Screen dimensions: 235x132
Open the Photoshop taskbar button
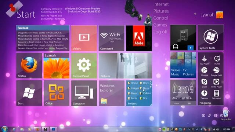[54, 129]
